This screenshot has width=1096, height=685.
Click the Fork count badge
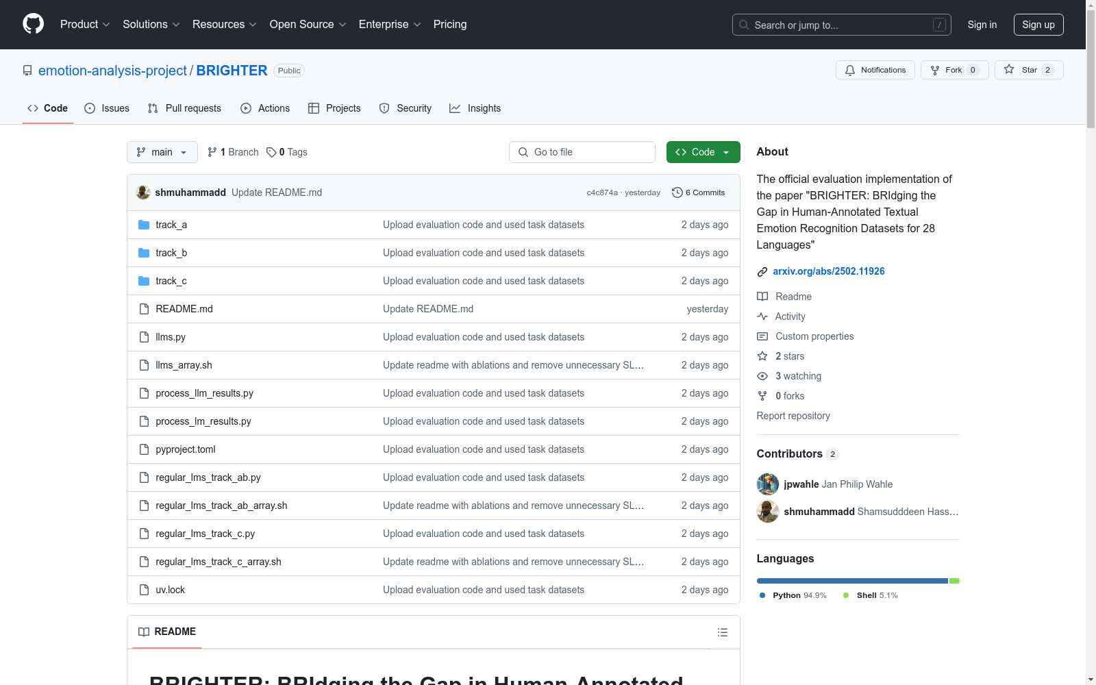[973, 70]
